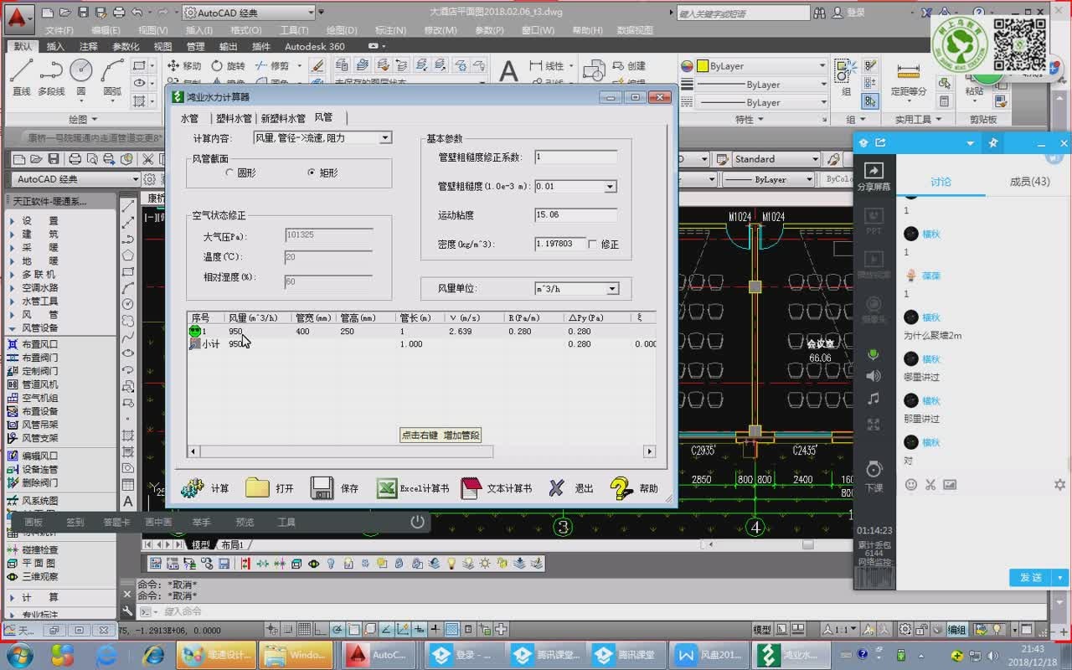Click the 举手 raise hand button
The height and width of the screenshot is (670, 1072).
coord(202,522)
